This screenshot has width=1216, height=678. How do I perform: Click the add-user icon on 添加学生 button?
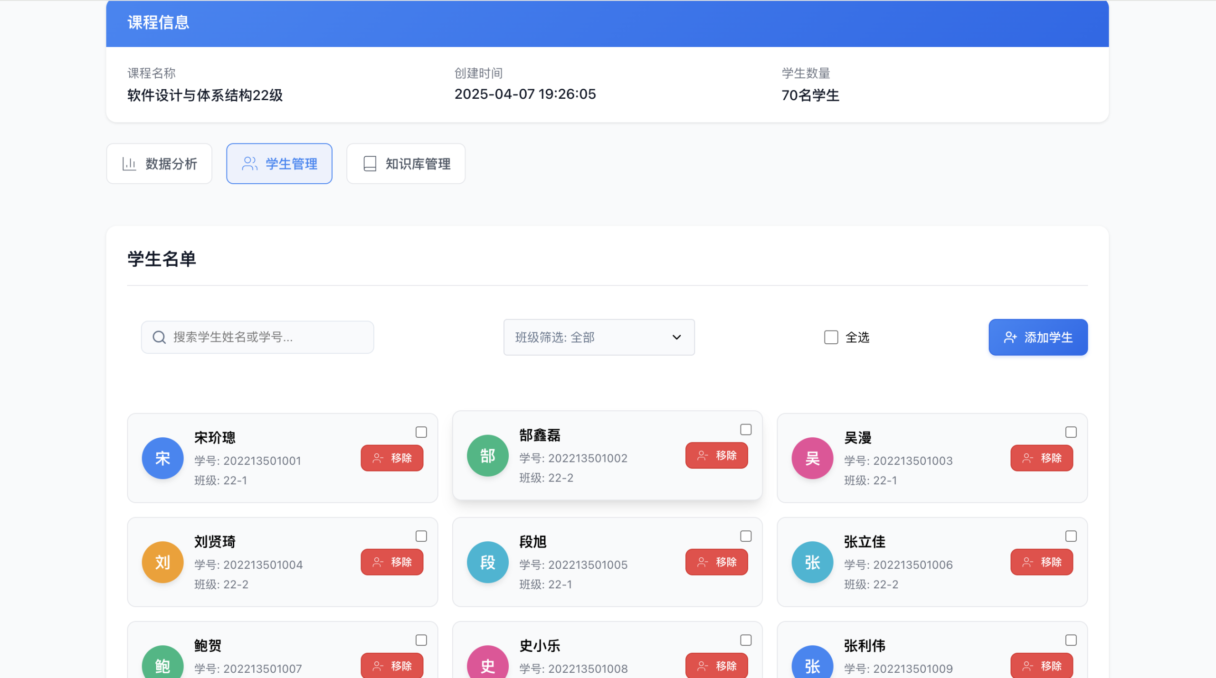1010,338
